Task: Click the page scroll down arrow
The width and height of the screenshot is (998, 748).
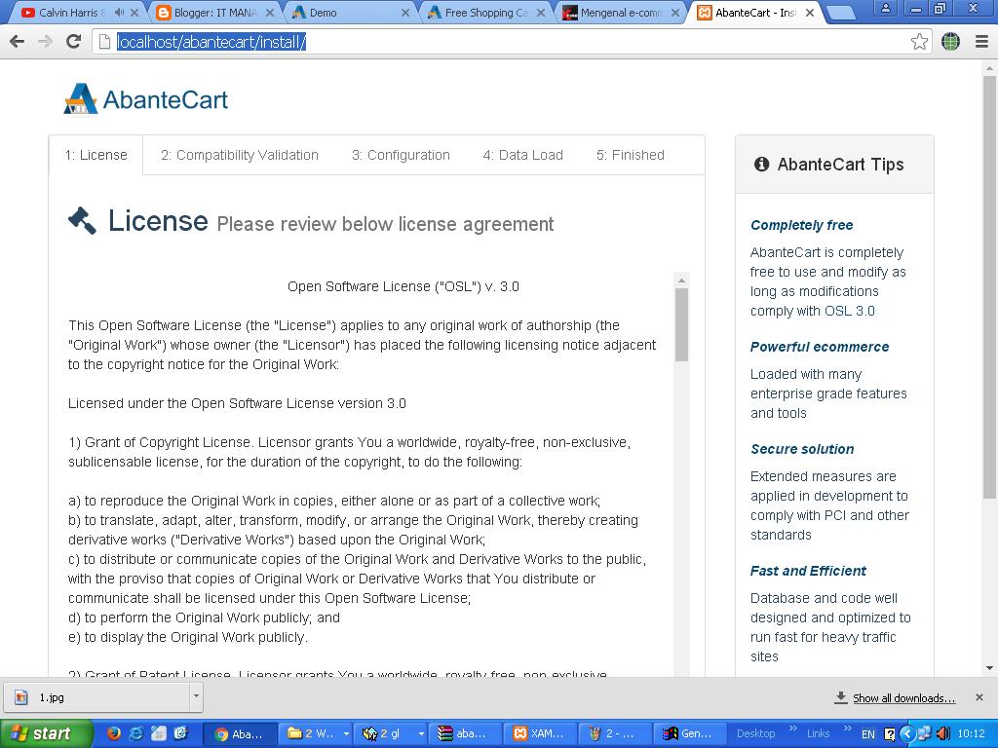Action: pyautogui.click(x=990, y=668)
